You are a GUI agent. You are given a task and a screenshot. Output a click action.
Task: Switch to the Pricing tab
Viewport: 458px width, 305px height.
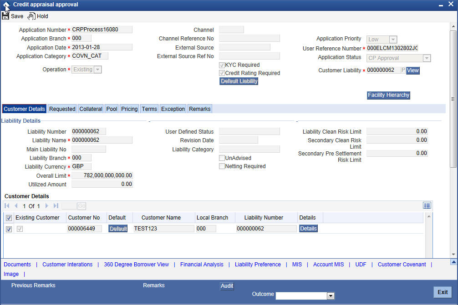(x=129, y=109)
